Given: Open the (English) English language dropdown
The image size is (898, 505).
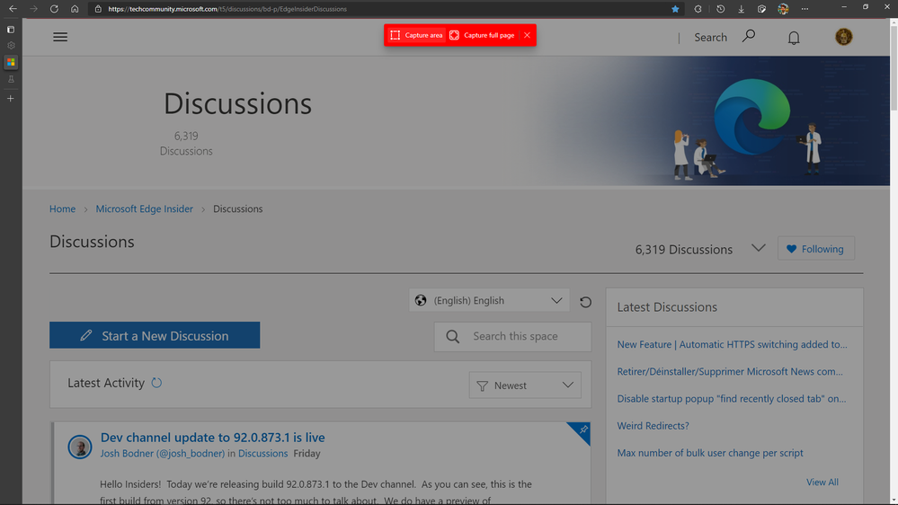Looking at the screenshot, I should (x=489, y=301).
